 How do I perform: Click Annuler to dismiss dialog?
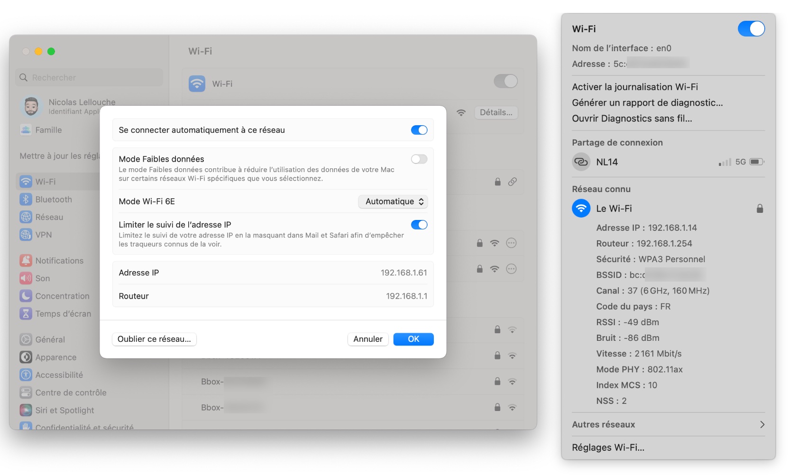click(x=368, y=339)
